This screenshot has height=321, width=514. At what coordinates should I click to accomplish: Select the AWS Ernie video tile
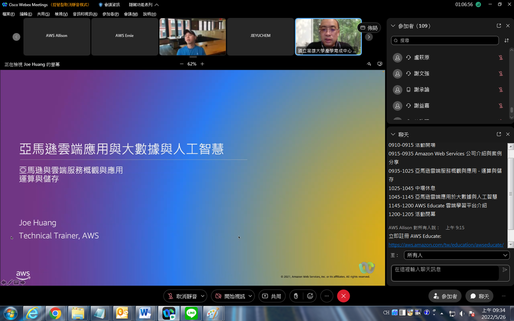124,37
